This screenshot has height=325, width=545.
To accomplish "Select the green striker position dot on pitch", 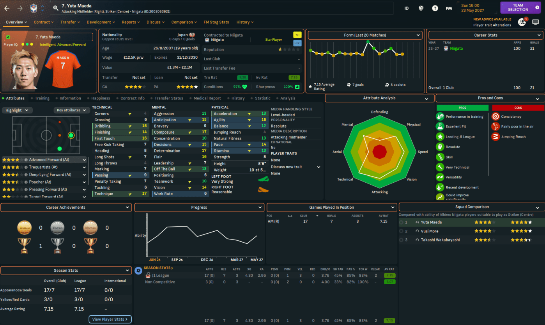I will pyautogui.click(x=71, y=135).
